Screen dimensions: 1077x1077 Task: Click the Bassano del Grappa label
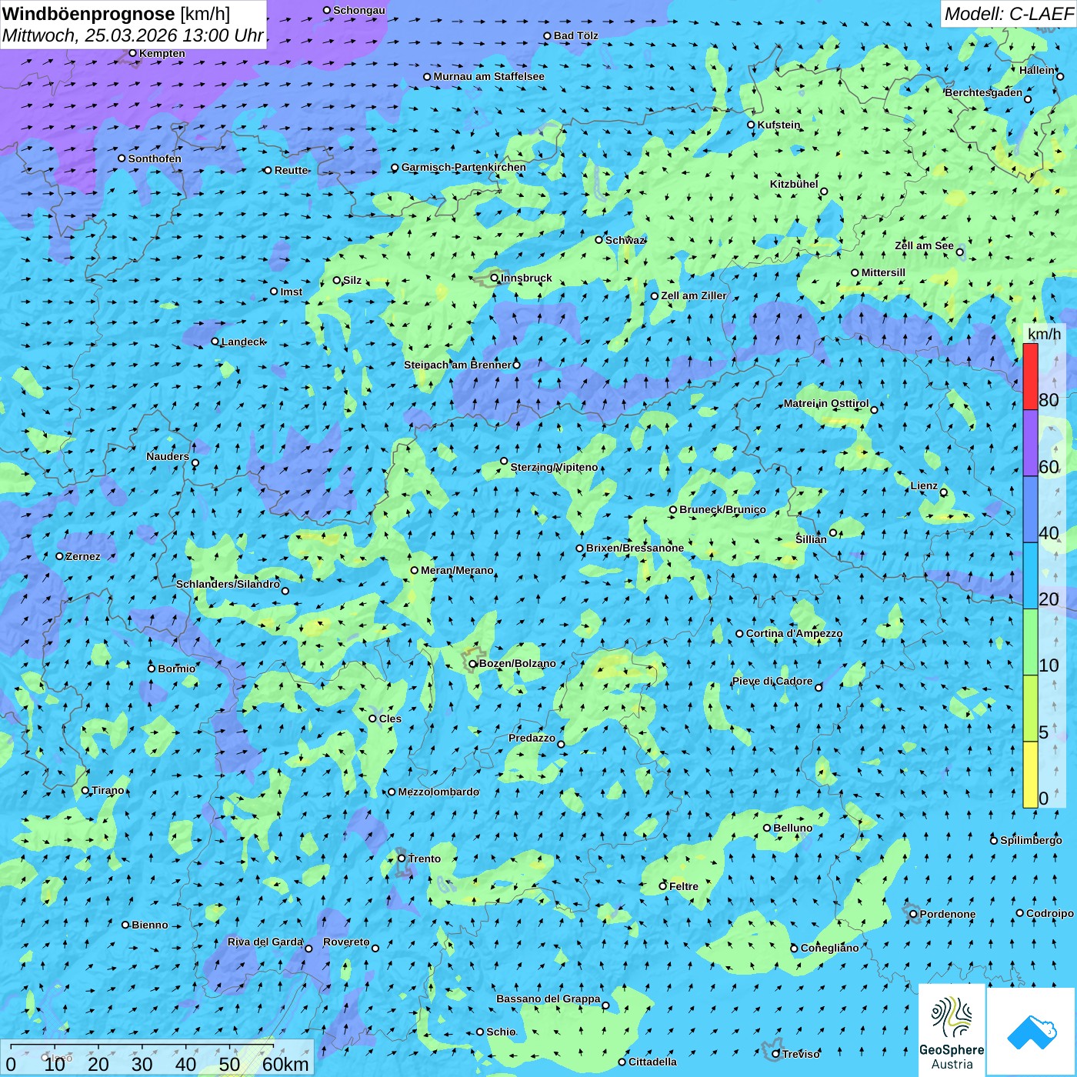point(549,999)
